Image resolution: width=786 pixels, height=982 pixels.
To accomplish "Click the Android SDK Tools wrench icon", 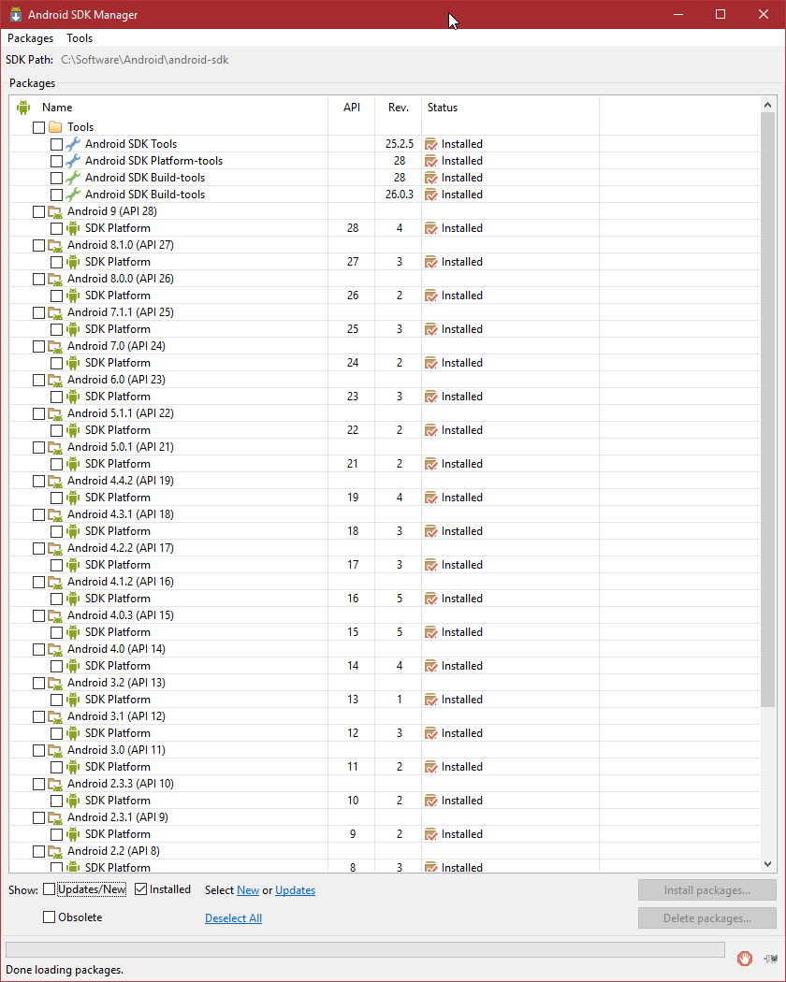I will pos(71,143).
